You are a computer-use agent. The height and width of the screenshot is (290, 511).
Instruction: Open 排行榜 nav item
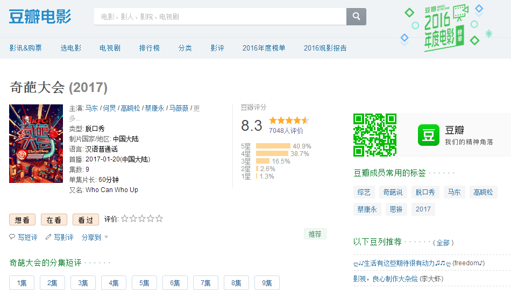149,48
